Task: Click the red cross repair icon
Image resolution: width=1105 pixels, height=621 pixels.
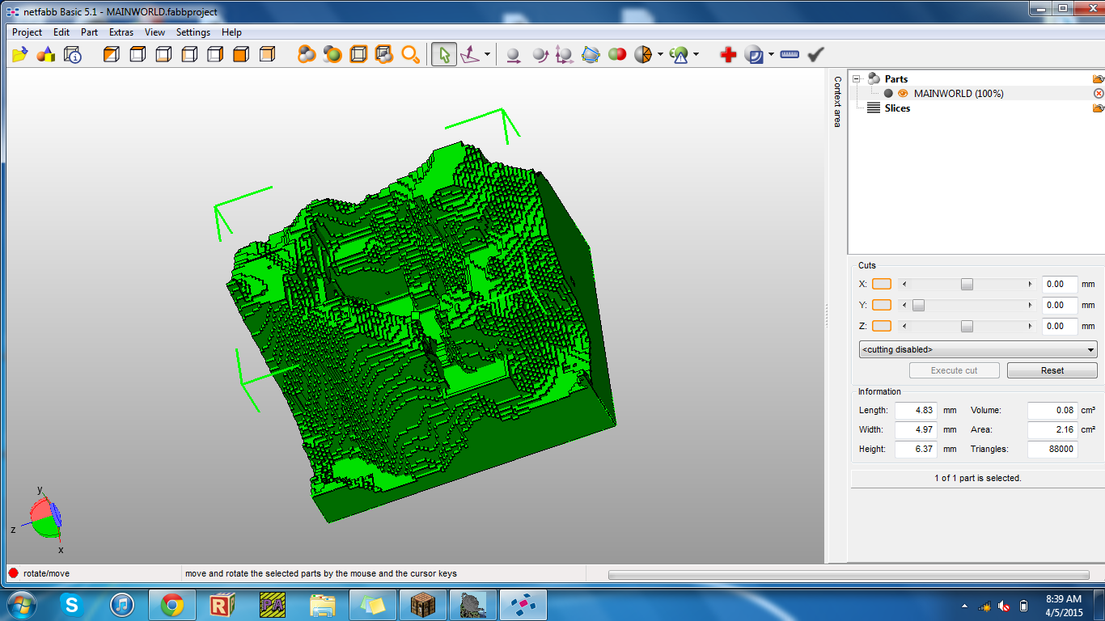Action: (x=728, y=54)
